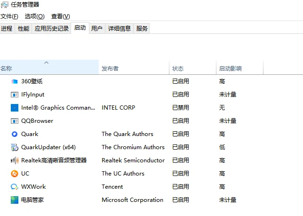Click The Chromium Authors publisher cell
Viewport: 303px width, 216px height.
tap(133, 147)
